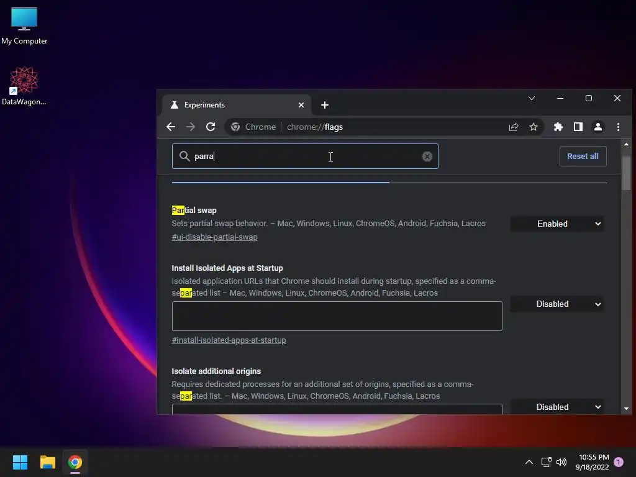Click scrollbar down arrow in flags page
Image resolution: width=636 pixels, height=477 pixels.
click(626, 409)
